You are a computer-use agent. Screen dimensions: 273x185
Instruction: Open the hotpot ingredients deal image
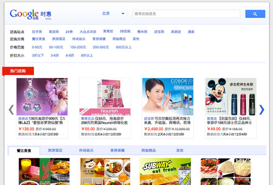coord(226,171)
